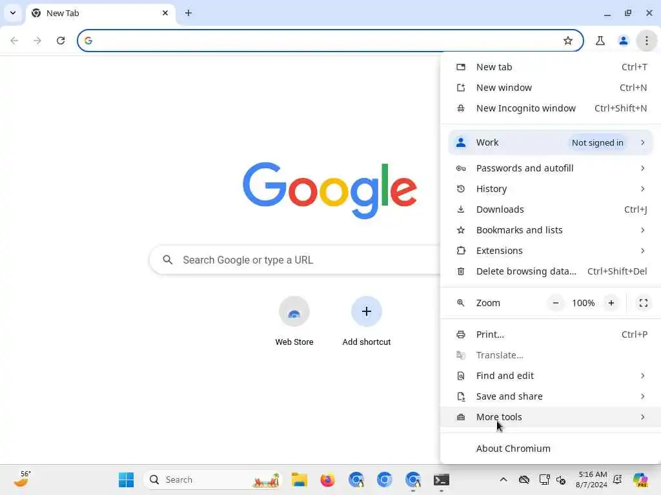Viewport: 661px width, 495px height.
Task: Expand the More tools submenu
Action: pos(551,417)
